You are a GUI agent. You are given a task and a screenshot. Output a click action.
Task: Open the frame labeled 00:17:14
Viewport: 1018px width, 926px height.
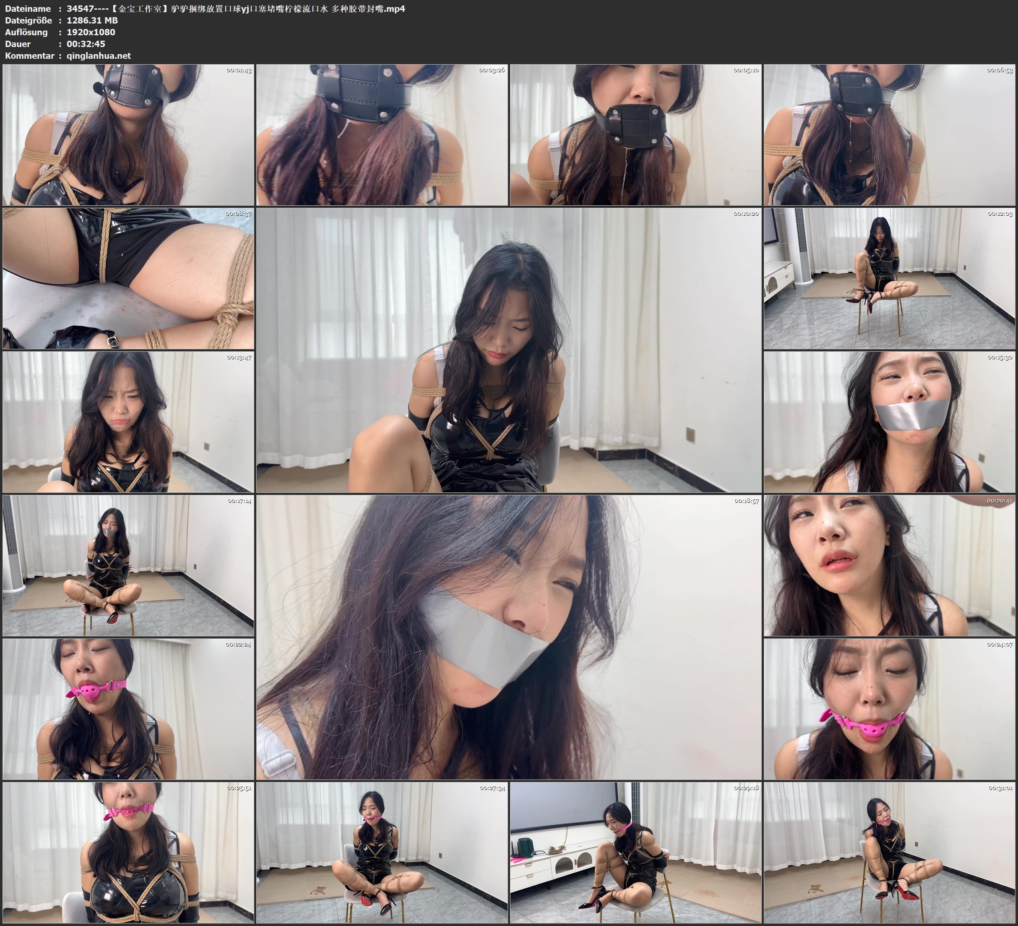pyautogui.click(x=128, y=565)
